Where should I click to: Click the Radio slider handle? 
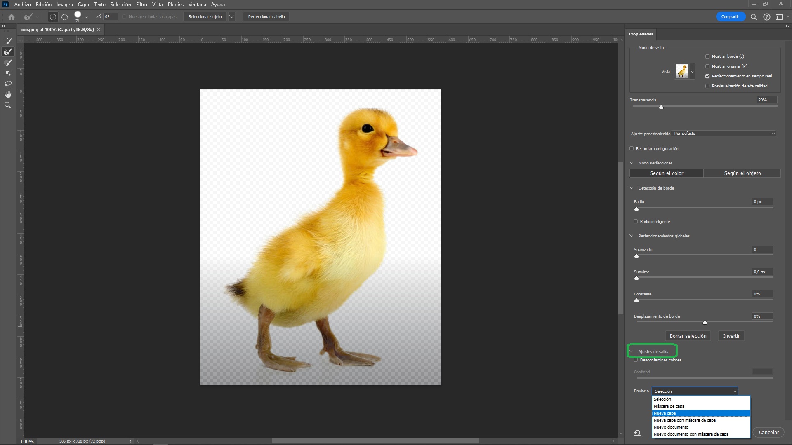[x=636, y=209]
